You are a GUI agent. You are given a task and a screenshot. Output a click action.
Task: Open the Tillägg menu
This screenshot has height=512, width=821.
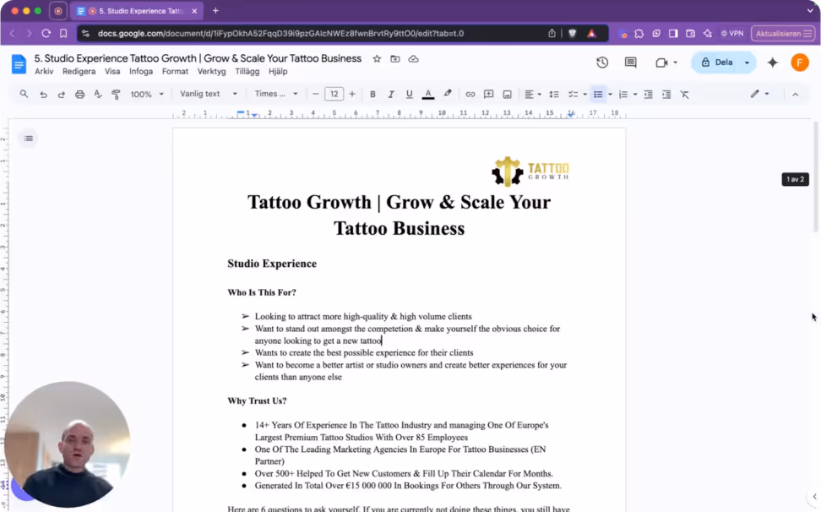coord(247,71)
